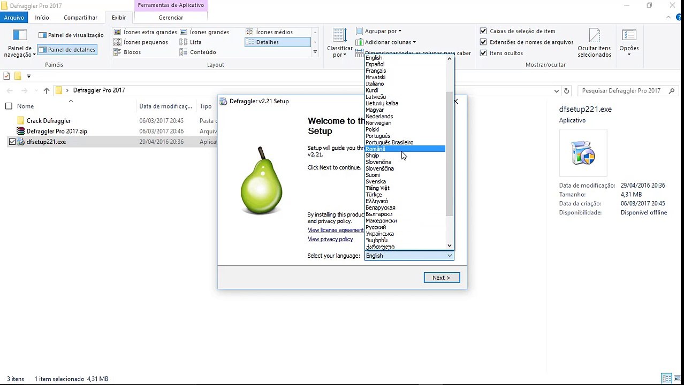Choose Română from language list
684x385 pixels.
point(405,149)
